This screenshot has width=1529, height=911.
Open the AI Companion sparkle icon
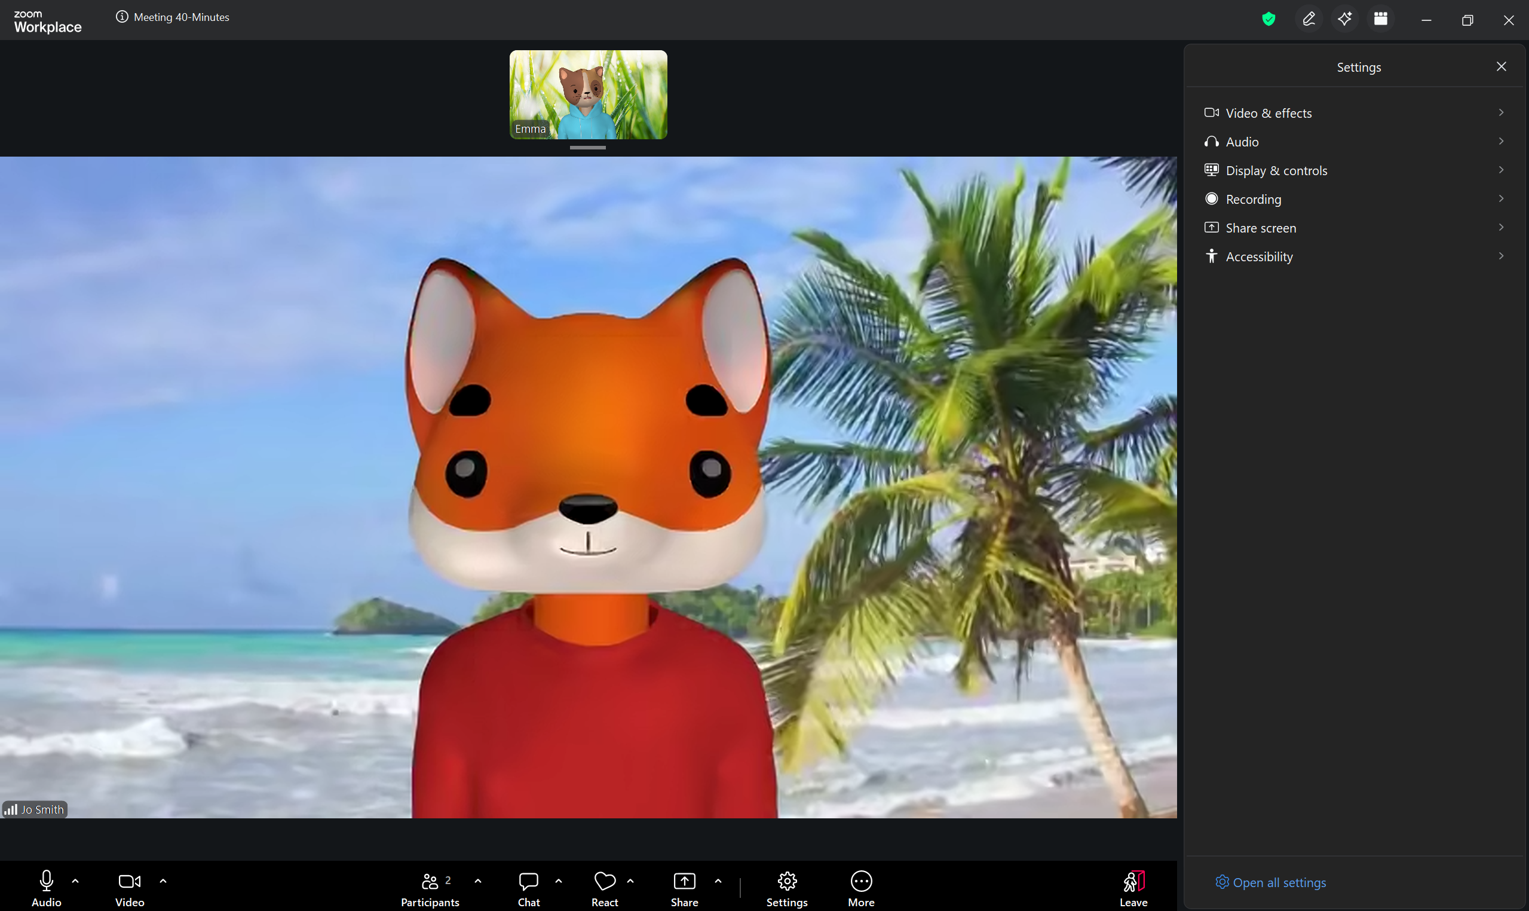click(x=1344, y=19)
